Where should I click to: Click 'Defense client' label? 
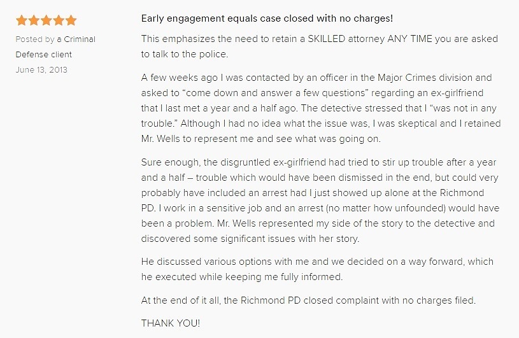coord(44,55)
